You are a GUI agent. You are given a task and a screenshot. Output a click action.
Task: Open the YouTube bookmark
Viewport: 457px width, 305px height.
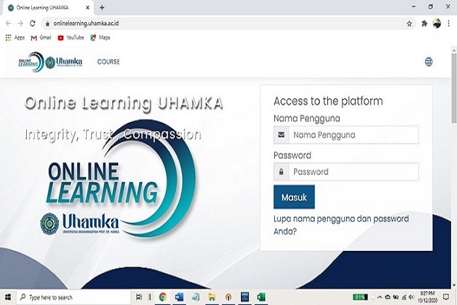71,38
